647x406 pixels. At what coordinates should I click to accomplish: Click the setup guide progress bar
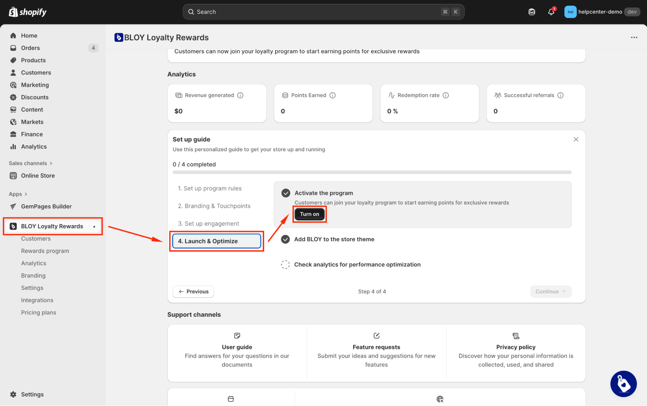coord(372,172)
